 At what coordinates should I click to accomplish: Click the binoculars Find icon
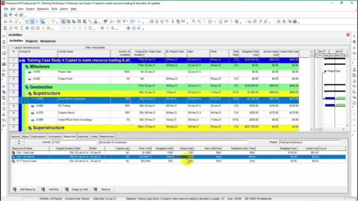point(102,28)
